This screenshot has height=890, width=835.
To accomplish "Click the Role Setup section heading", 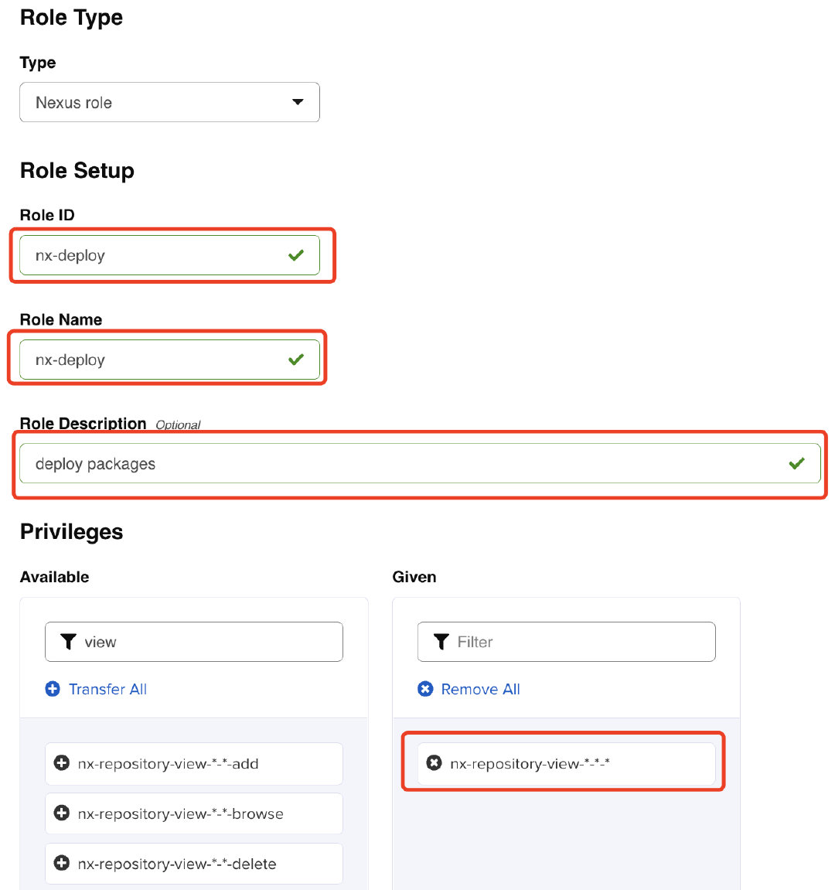I will coord(77,170).
